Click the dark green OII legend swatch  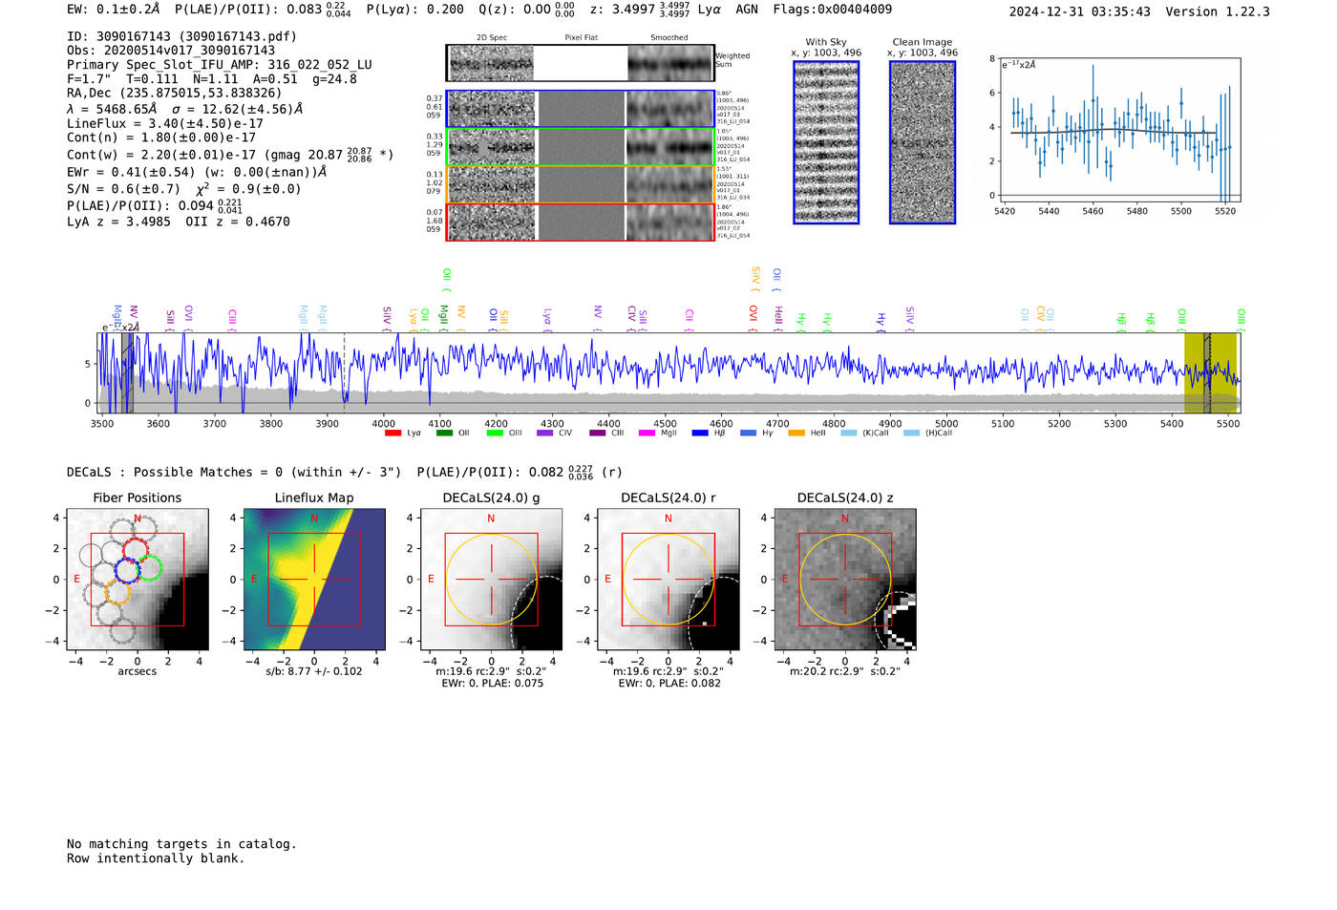pyautogui.click(x=444, y=434)
